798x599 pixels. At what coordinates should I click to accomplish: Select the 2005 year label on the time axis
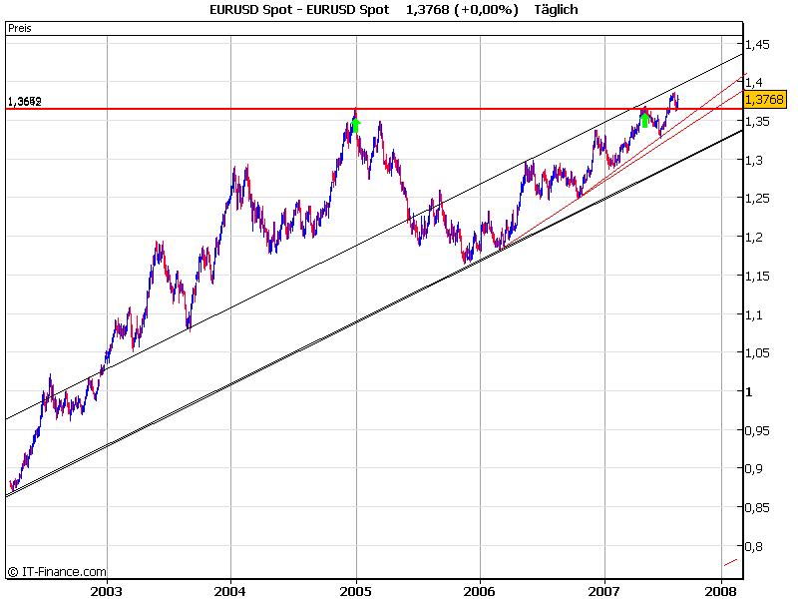[x=356, y=591]
